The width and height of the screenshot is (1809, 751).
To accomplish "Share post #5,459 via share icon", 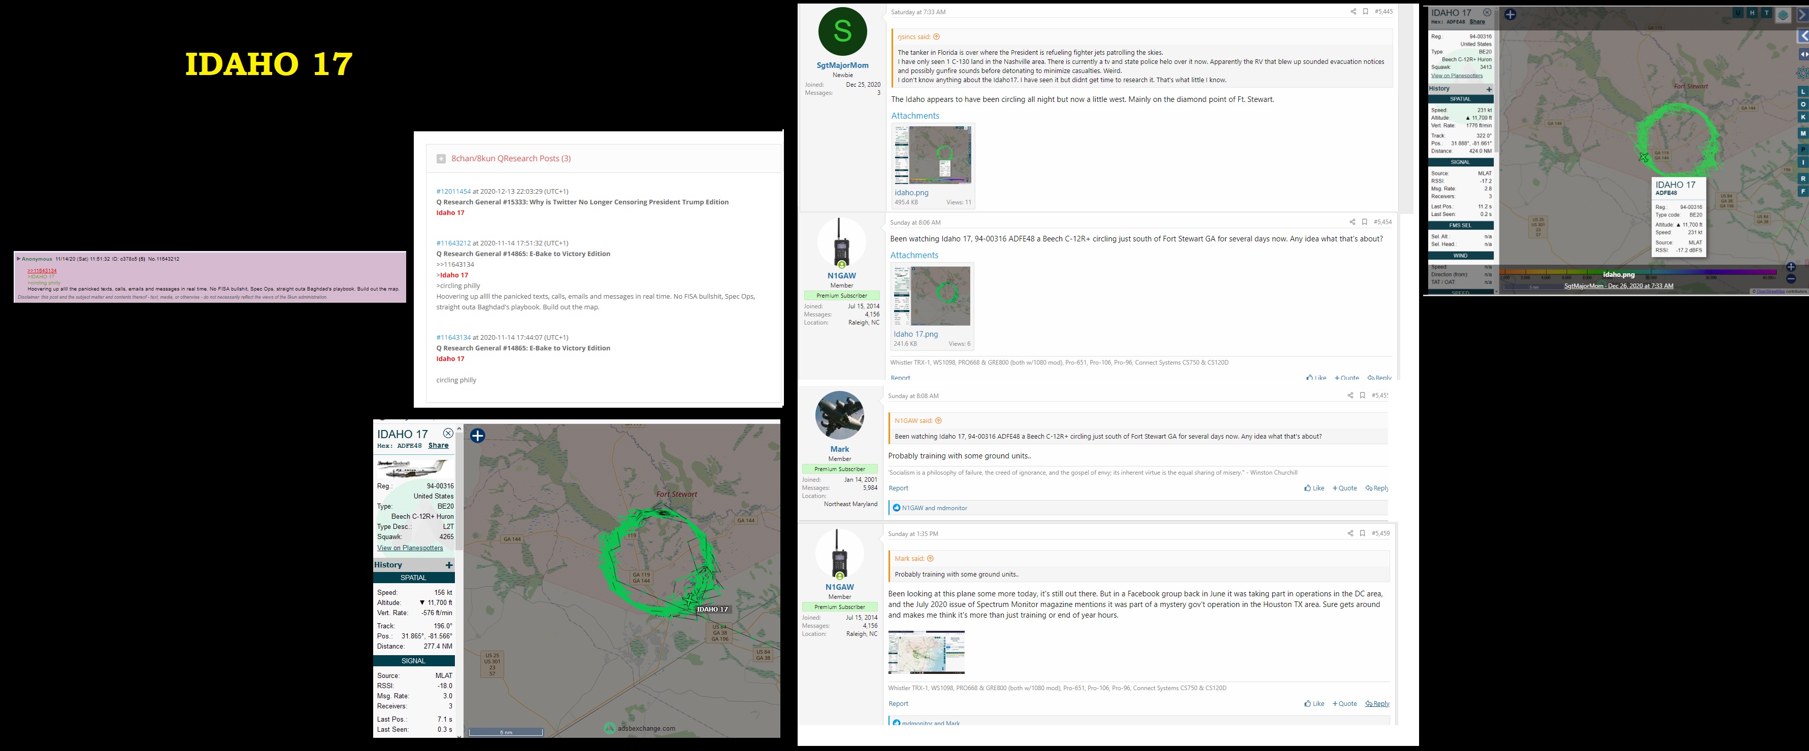I will [x=1351, y=533].
